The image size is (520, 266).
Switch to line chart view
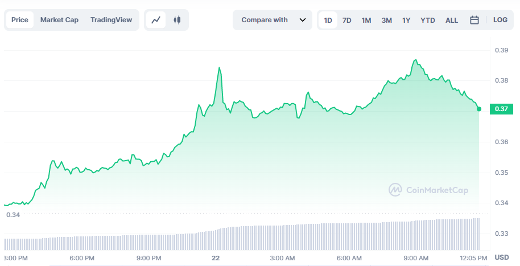point(156,20)
